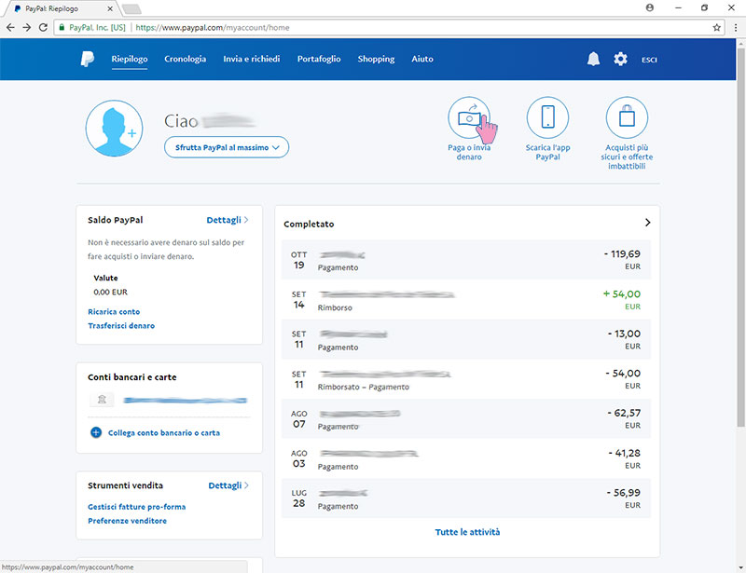
Task: Open the SET 14 Rimborso of +54,00 EUR
Action: 466,300
